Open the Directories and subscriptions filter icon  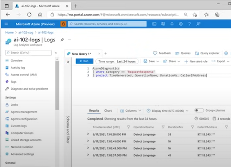(163, 24)
